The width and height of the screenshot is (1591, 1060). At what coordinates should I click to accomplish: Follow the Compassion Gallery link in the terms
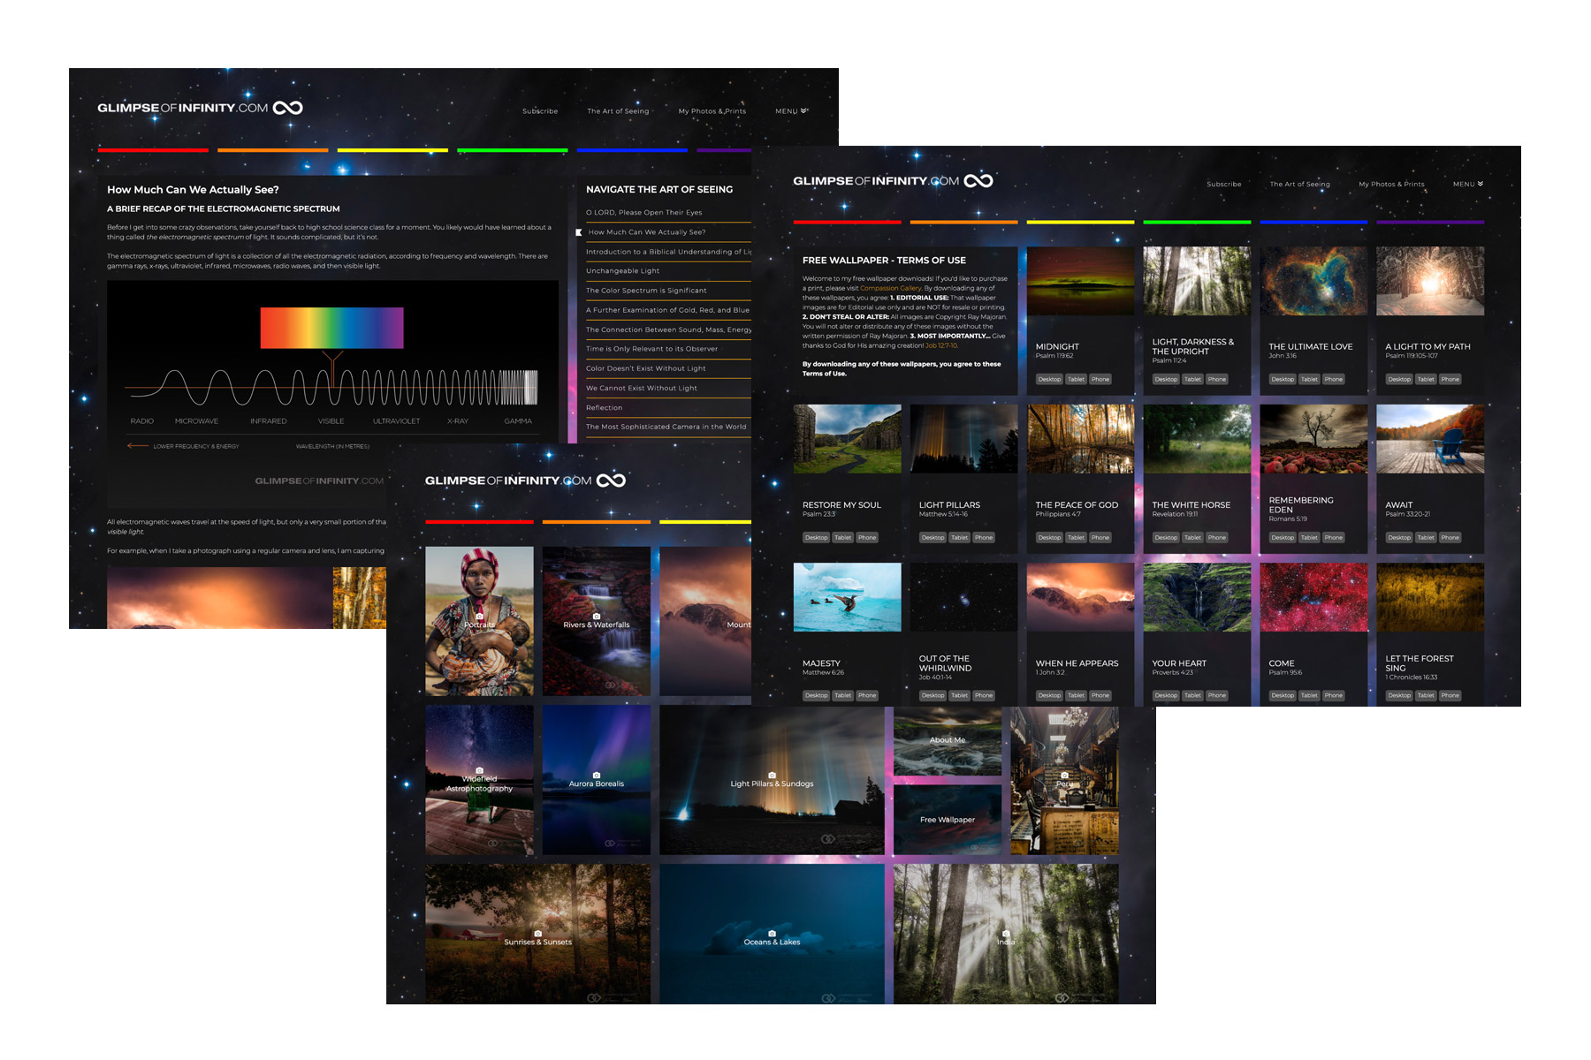click(x=891, y=288)
